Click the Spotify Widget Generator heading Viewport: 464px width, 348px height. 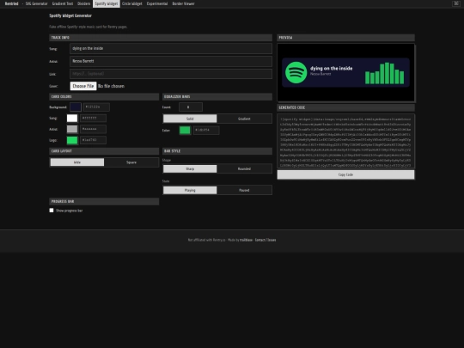(x=70, y=15)
